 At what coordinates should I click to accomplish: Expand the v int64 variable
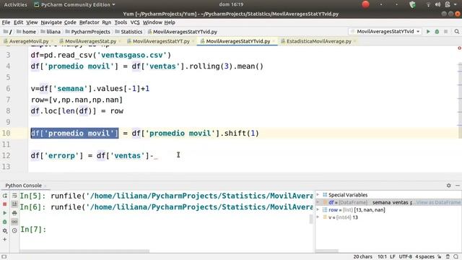coord(318,217)
